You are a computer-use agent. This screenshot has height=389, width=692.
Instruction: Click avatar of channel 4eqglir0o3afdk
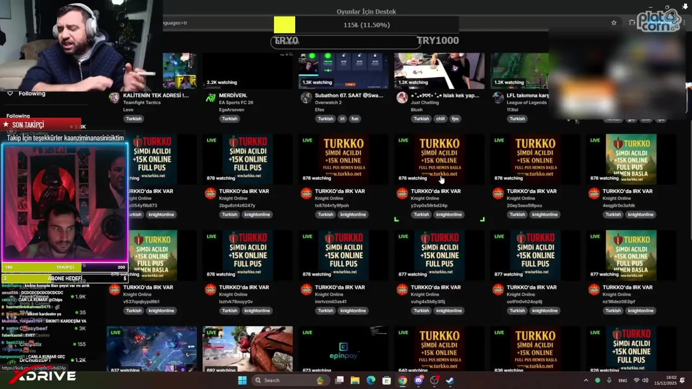click(594, 193)
